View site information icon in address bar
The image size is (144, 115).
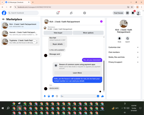[15, 7]
